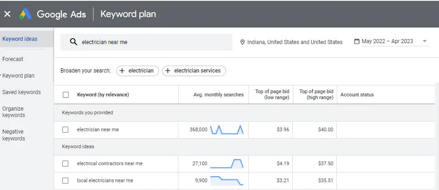
Task: Open Saved keywords in sidebar
Action: 22,92
